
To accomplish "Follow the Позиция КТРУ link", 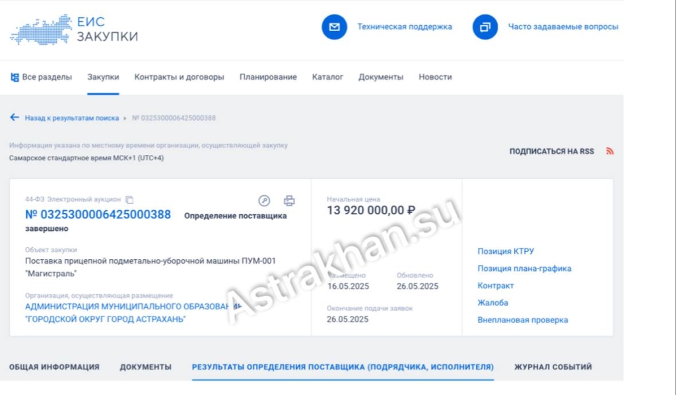I will [x=506, y=251].
